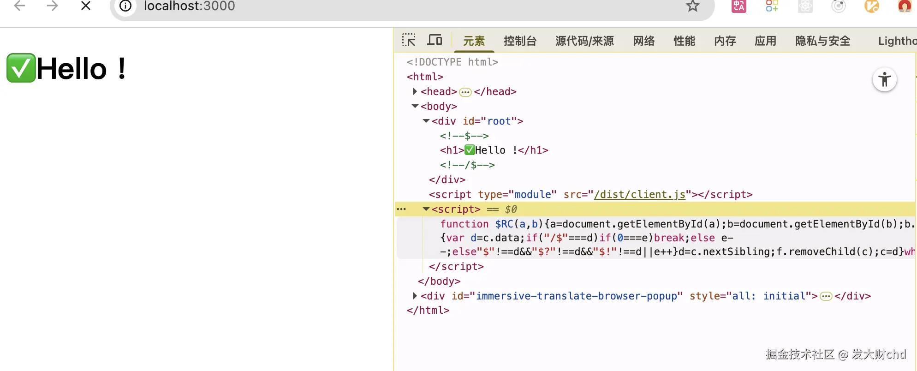Open the translate extension icon

pyautogui.click(x=739, y=6)
